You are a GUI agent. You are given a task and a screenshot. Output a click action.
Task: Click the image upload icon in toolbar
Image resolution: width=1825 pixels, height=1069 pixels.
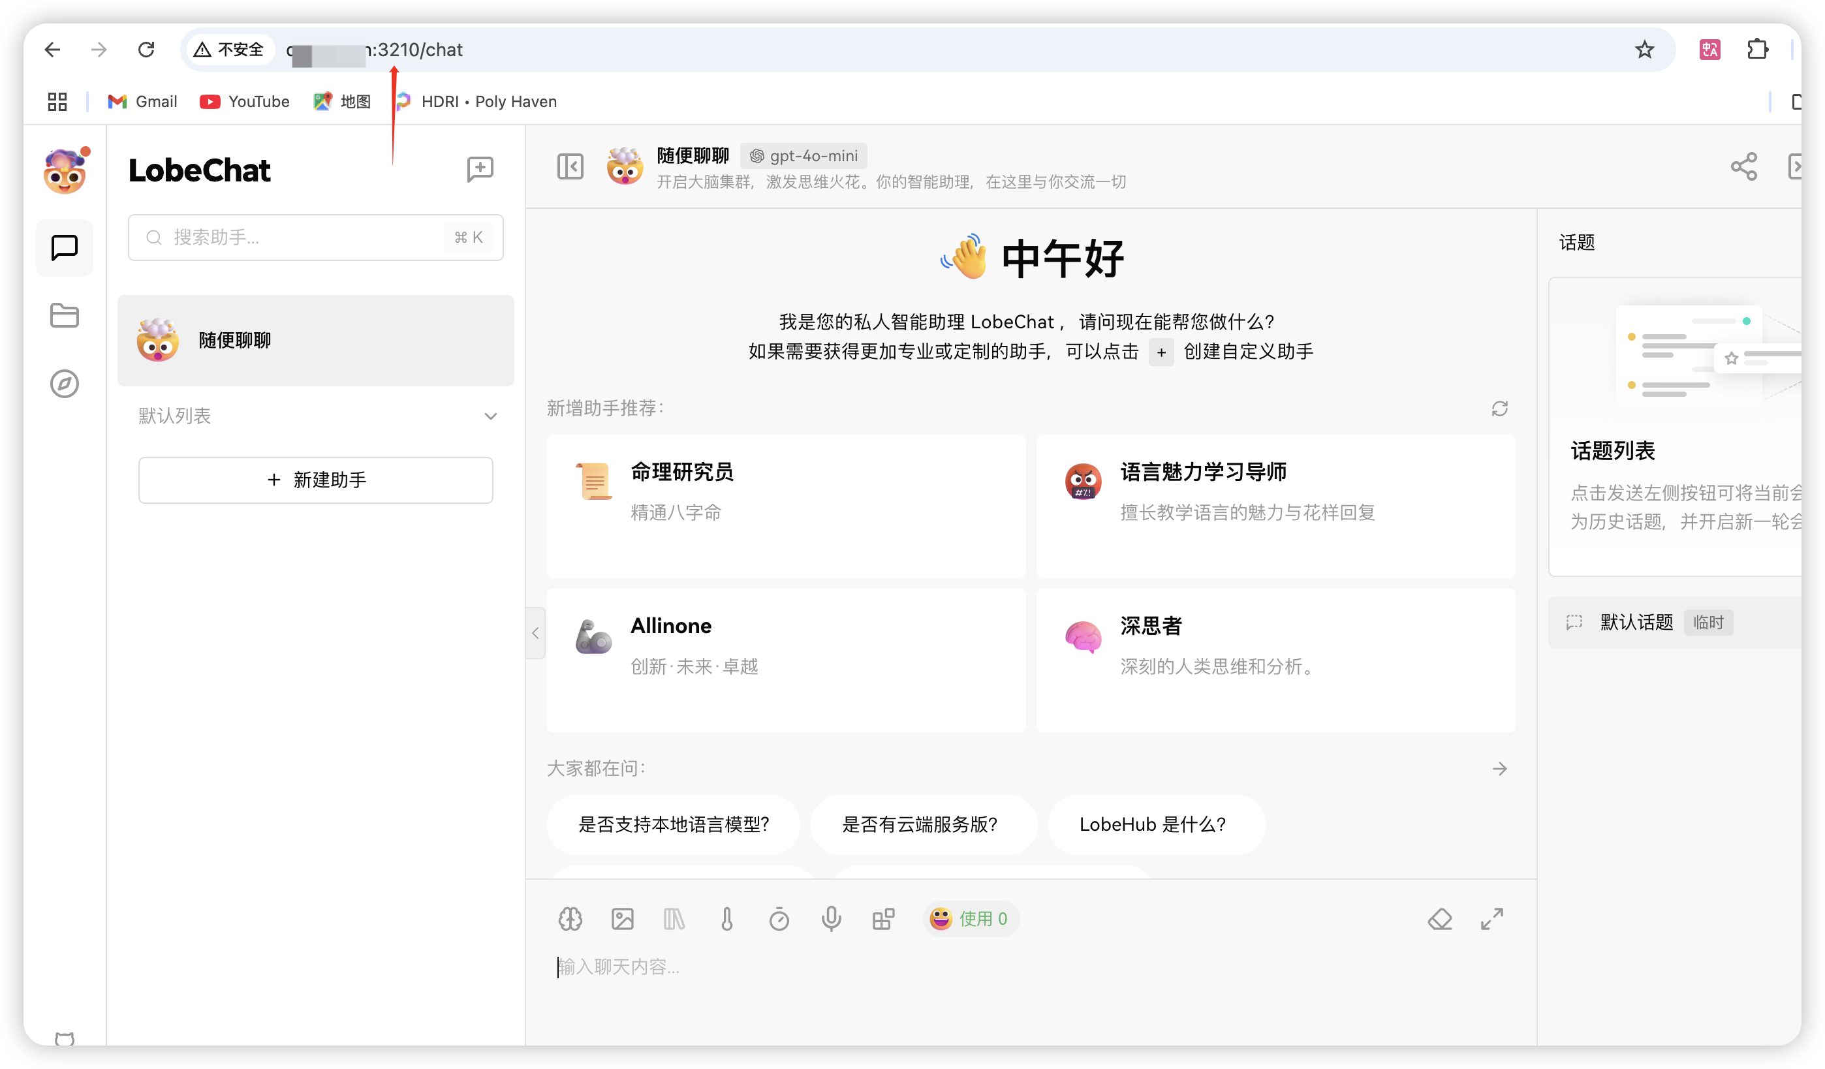click(623, 920)
